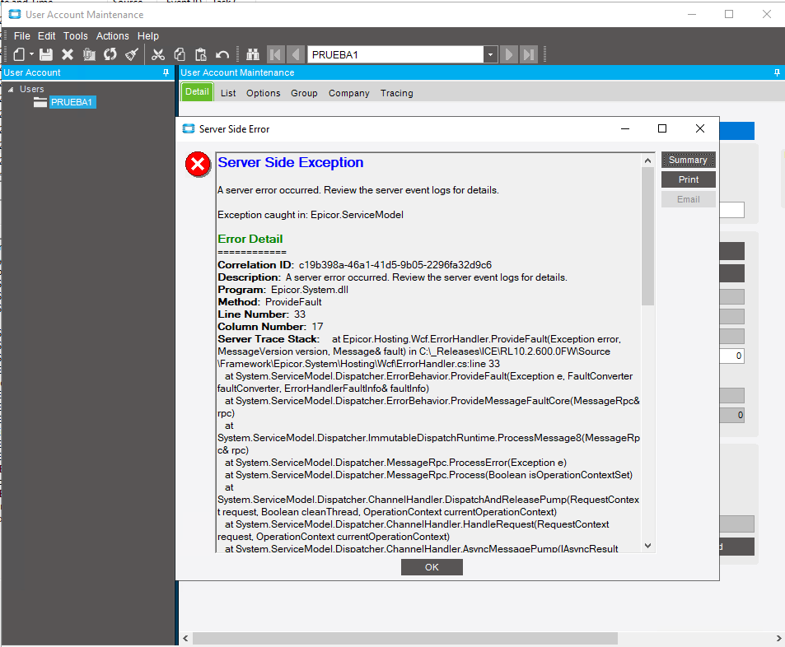
Task: Jump to the first record navigation icon
Action: click(x=276, y=54)
